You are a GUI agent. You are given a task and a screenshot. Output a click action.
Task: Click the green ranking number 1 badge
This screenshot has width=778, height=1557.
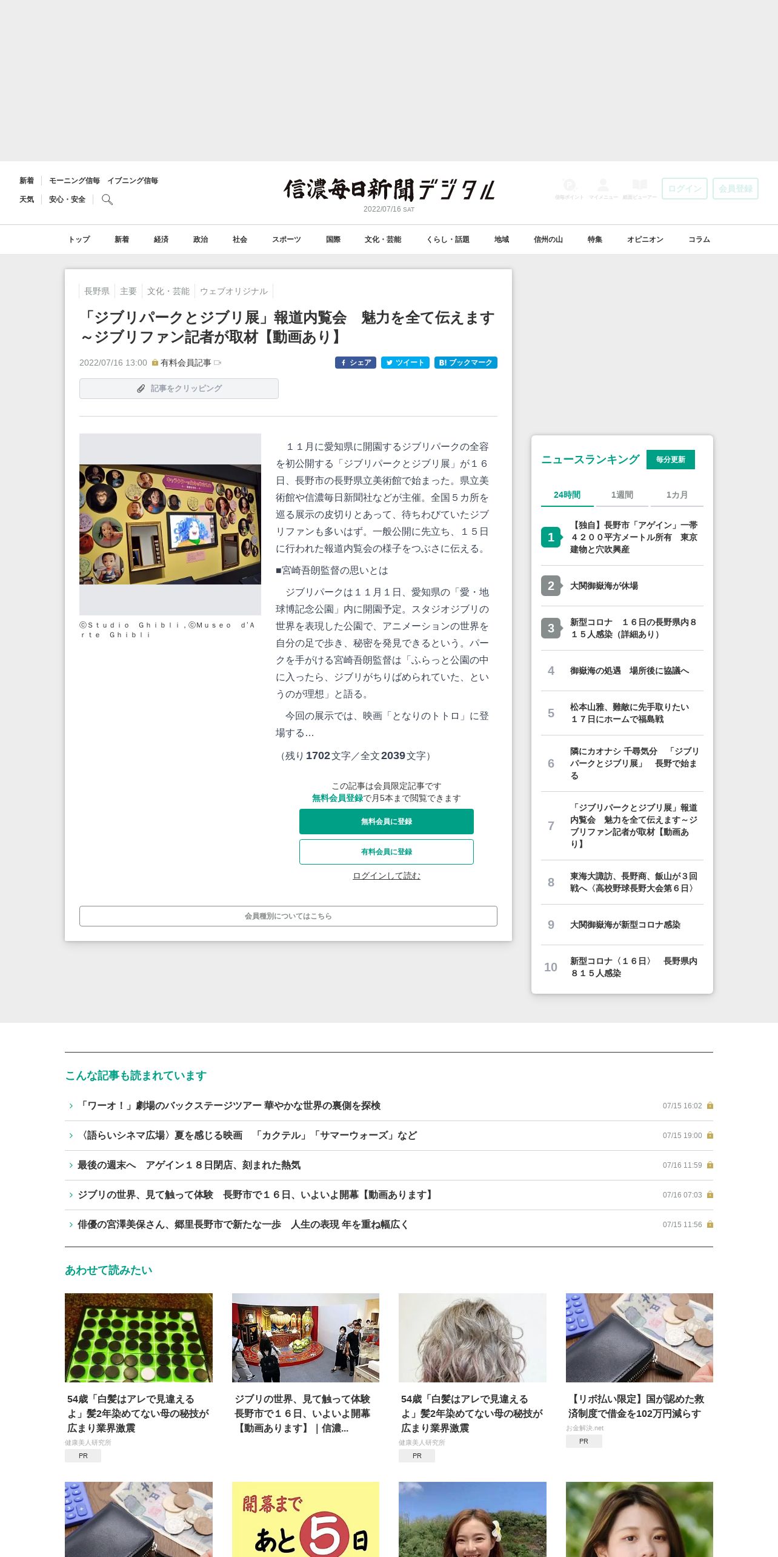pos(551,537)
